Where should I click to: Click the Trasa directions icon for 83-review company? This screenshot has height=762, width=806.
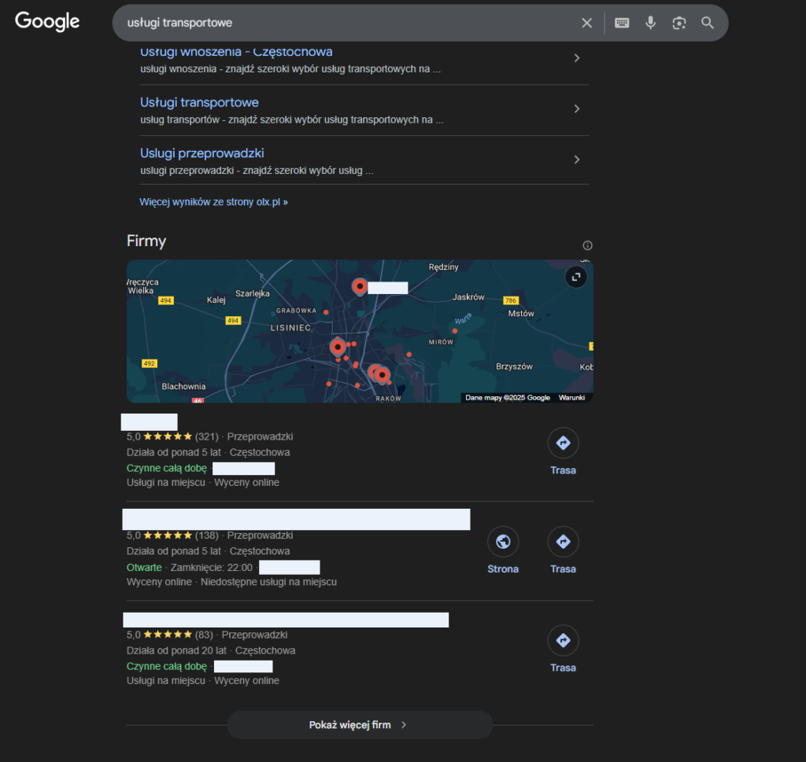[x=564, y=640]
